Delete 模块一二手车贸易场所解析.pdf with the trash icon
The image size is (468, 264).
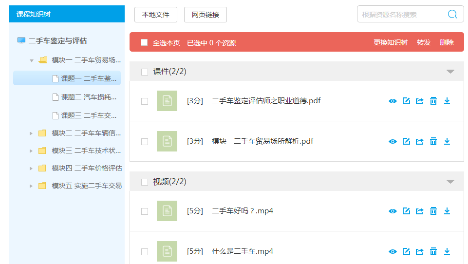tap(433, 142)
